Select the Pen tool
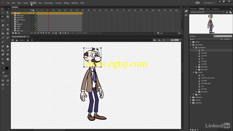Screen dimensions: 233x131 3,25
